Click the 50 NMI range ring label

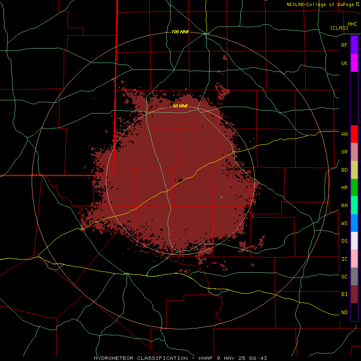pos(180,106)
